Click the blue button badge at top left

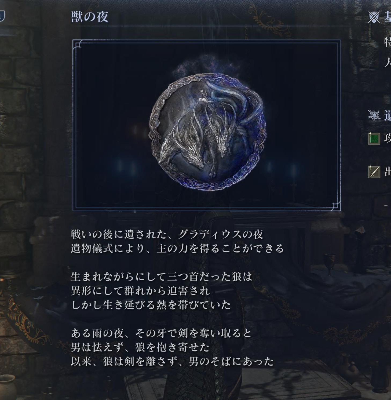click(x=2, y=16)
